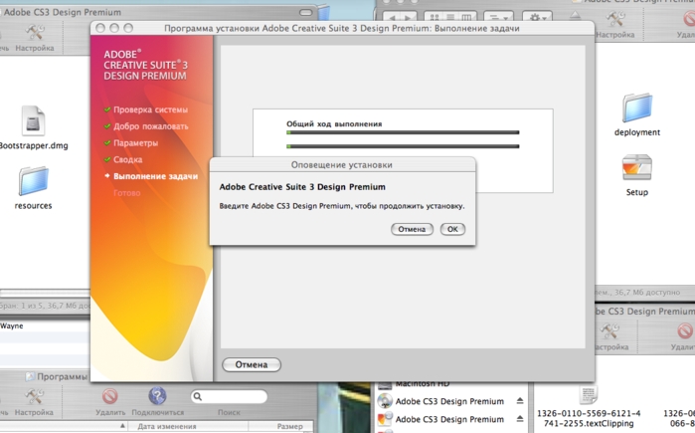The image size is (695, 433).
Task: Go forward in the top-right Finder window
Action: coord(409,18)
